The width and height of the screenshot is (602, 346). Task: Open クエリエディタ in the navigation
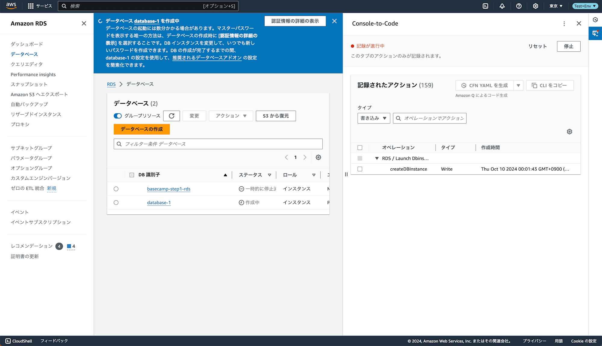point(27,64)
